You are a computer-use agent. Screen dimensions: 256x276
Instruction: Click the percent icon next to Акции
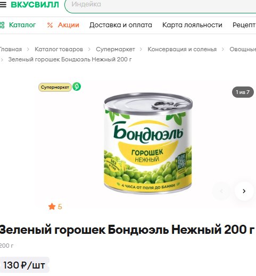[50, 25]
